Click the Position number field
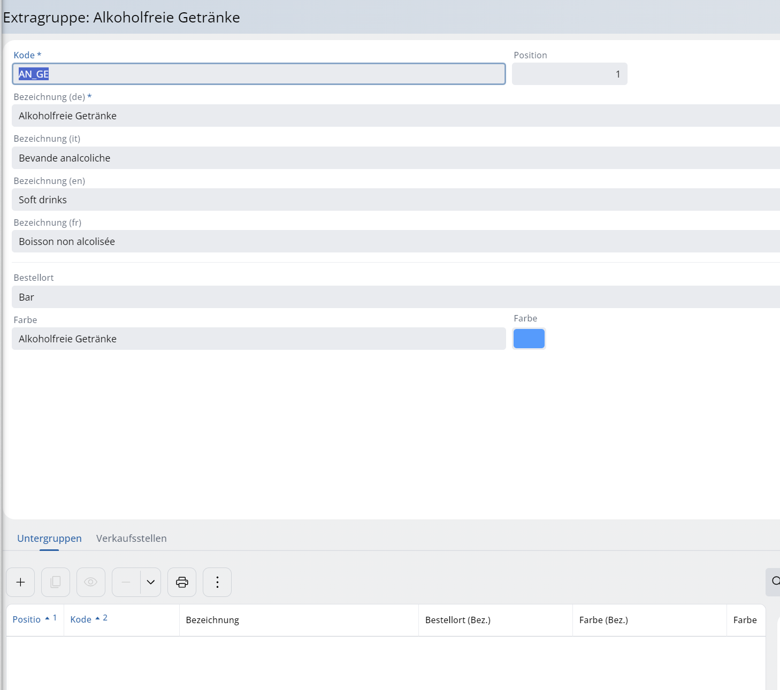780x690 pixels. [569, 74]
